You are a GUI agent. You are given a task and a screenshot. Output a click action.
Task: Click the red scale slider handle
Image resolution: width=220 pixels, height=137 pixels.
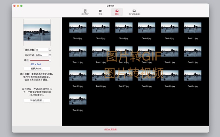[50, 60]
